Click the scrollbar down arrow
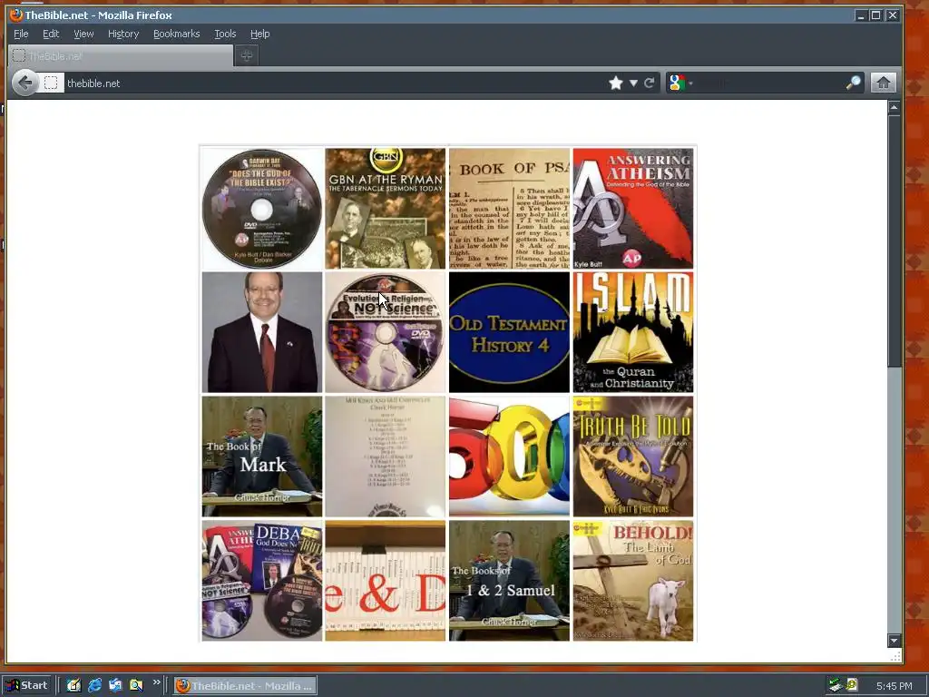The image size is (929, 697). (x=894, y=640)
